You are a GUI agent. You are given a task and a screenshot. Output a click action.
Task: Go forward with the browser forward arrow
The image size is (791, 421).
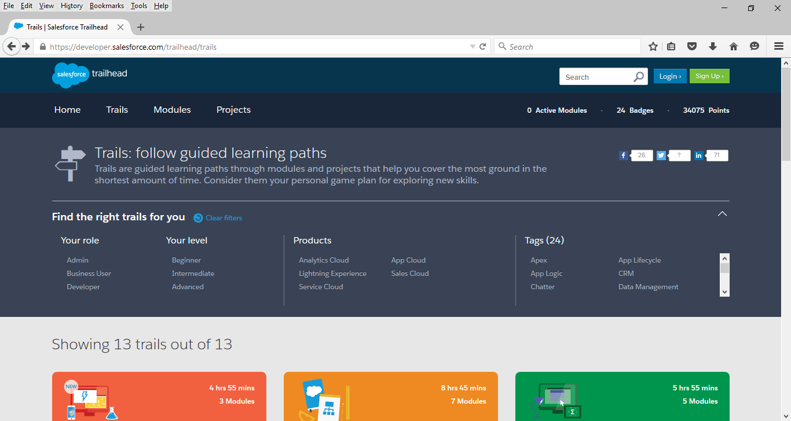click(x=26, y=46)
